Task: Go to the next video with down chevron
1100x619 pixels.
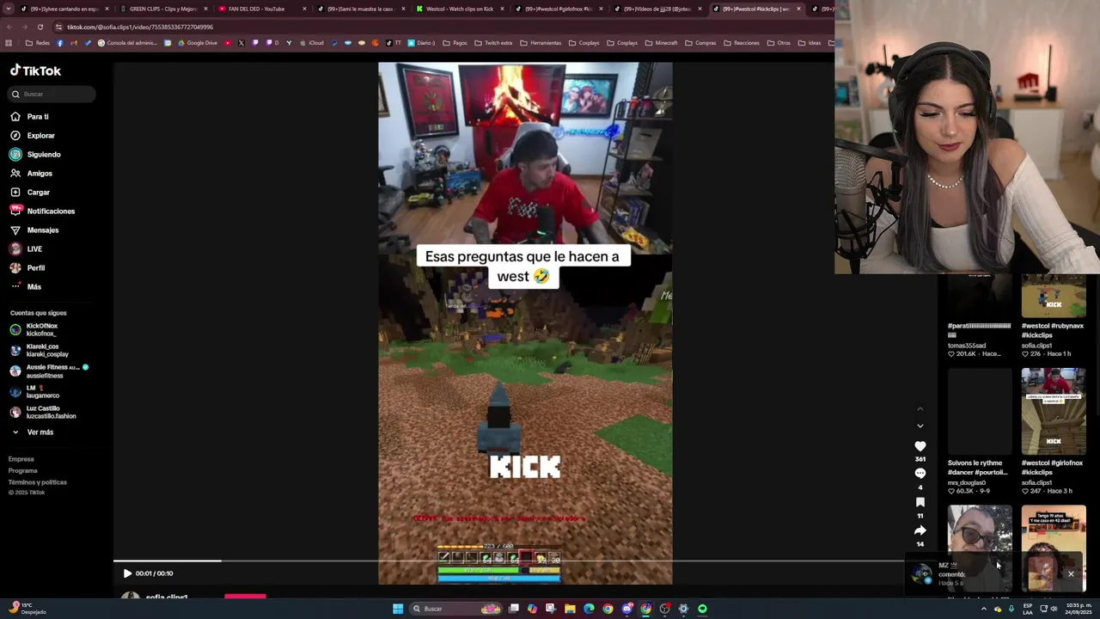Action: [920, 426]
